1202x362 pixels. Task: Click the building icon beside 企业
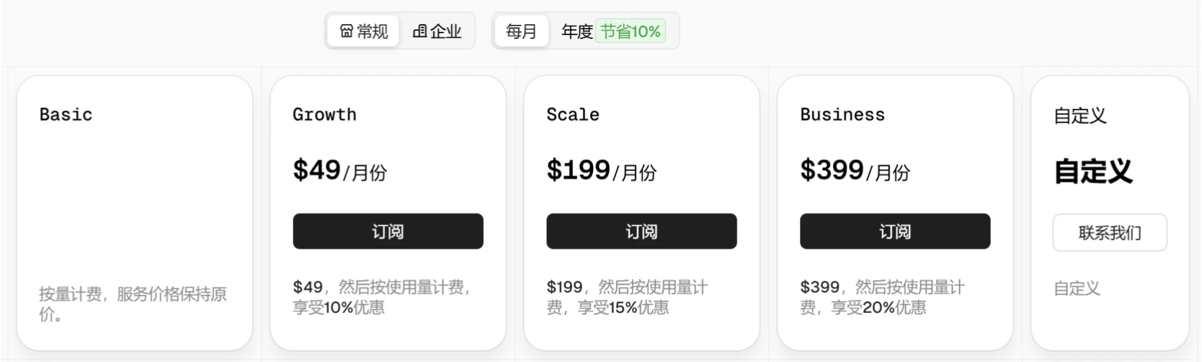coord(419,31)
